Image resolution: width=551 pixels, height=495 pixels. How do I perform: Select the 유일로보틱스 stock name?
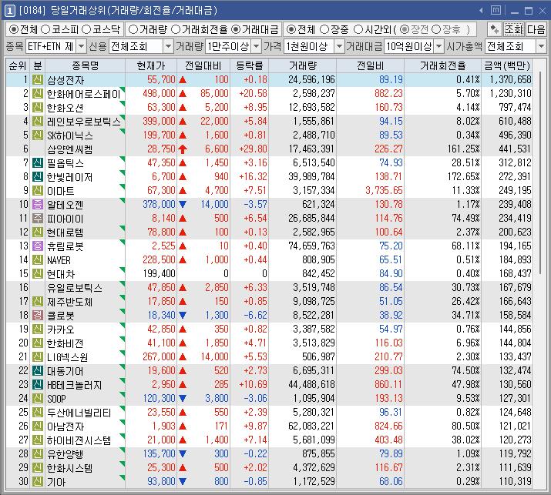click(75, 288)
